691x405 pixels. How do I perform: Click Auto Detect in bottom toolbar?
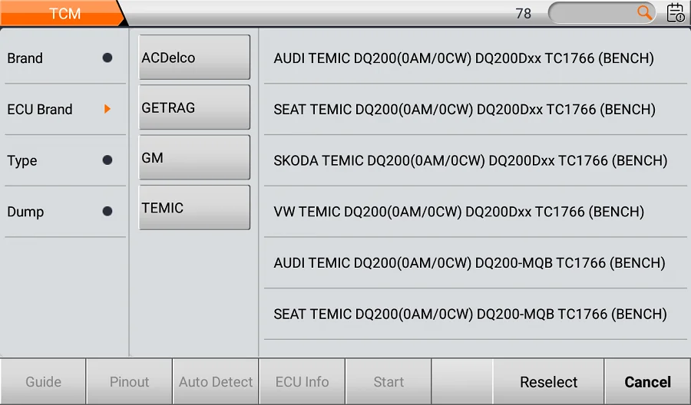tap(216, 382)
